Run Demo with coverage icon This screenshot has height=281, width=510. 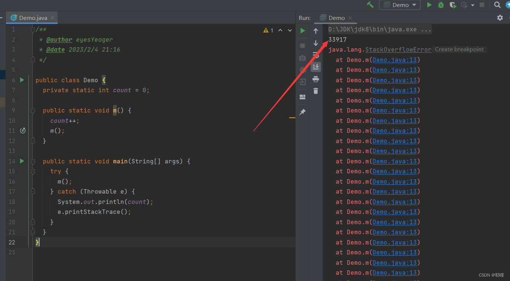pos(452,5)
